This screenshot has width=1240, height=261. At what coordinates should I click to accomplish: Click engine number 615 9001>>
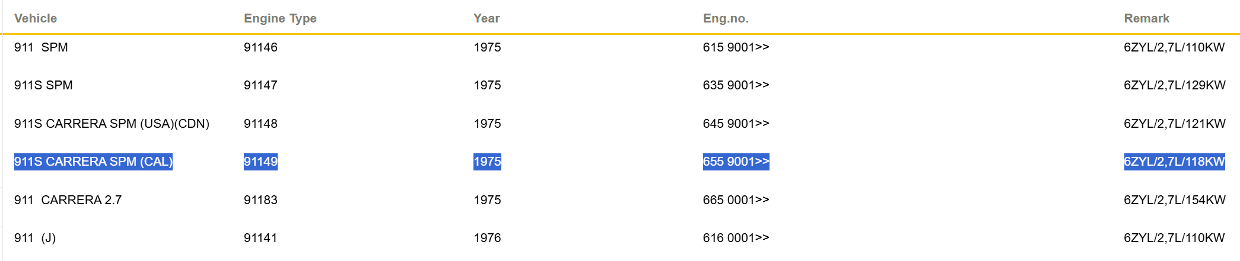[736, 47]
